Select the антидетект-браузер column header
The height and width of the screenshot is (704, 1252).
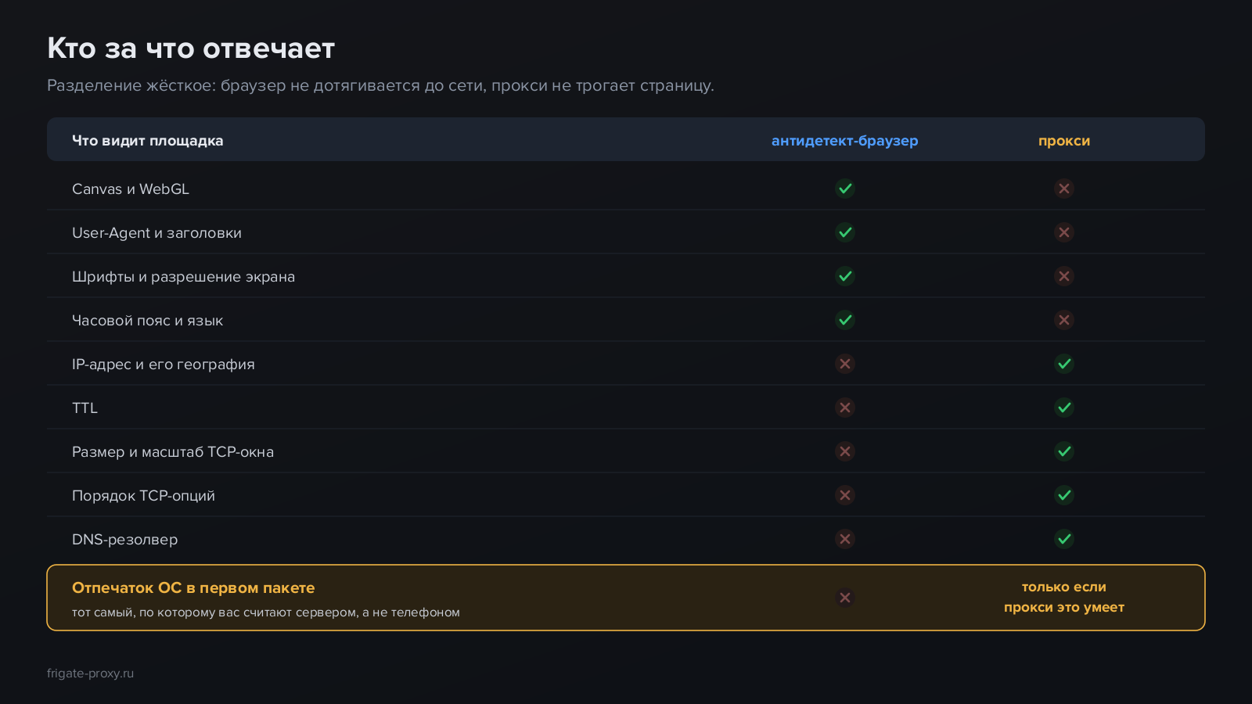coord(845,141)
